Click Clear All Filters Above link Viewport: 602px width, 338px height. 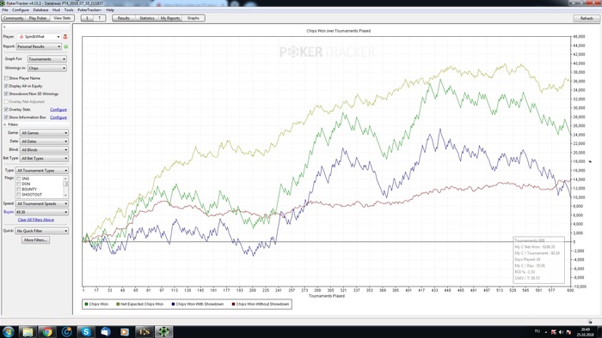coord(36,220)
